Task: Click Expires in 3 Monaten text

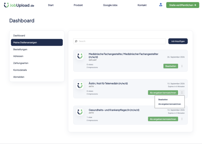Action: [176, 113]
